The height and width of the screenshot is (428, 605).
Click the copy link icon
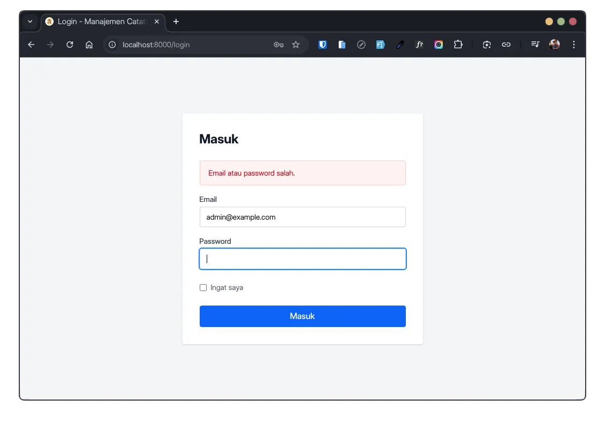click(506, 45)
